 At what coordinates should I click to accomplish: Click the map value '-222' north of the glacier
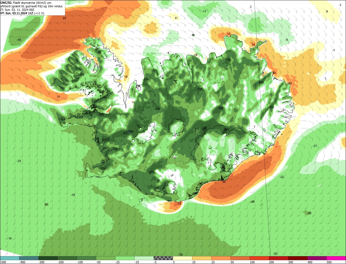click(204, 128)
